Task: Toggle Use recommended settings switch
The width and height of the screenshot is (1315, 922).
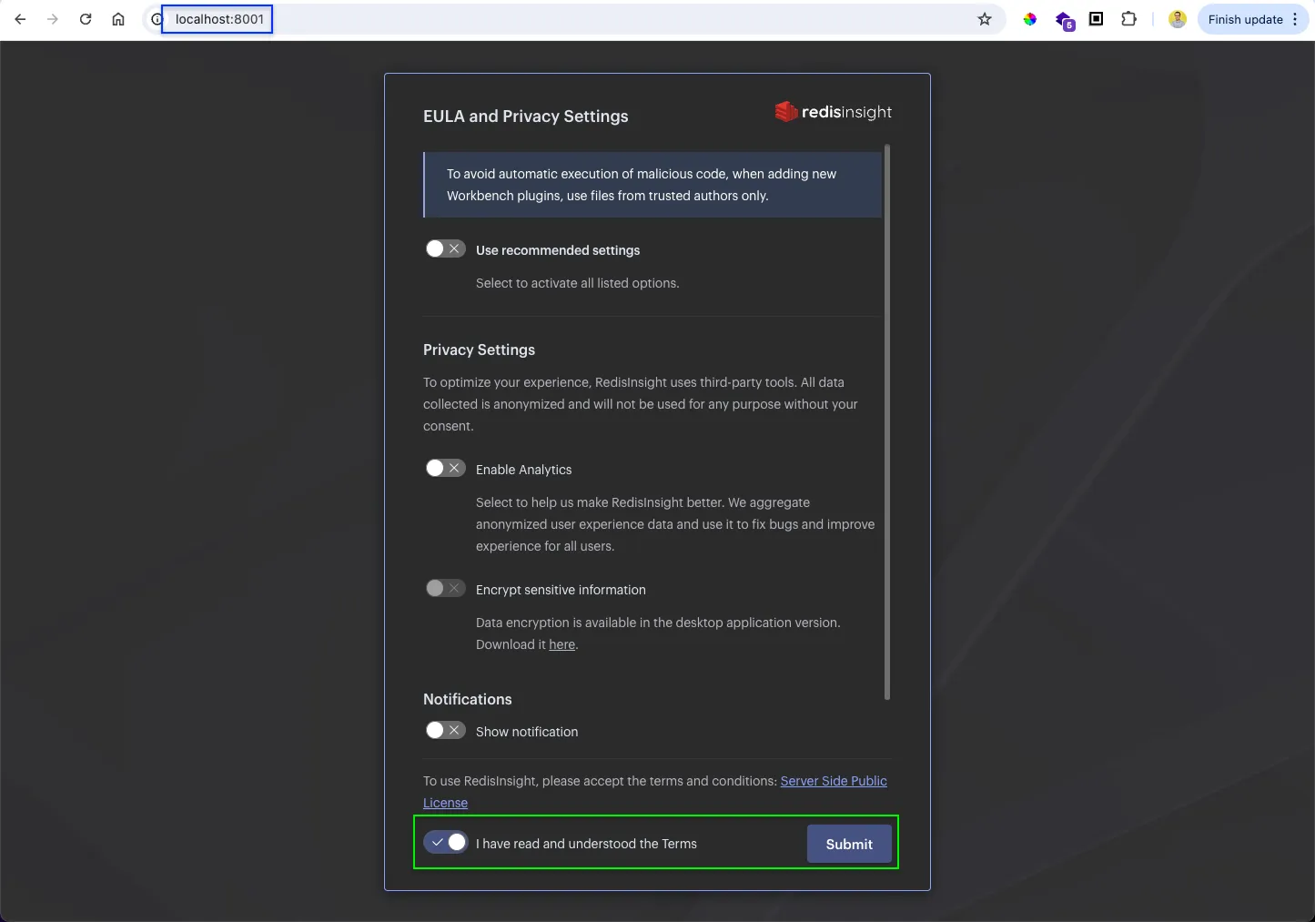Action: 445,248
